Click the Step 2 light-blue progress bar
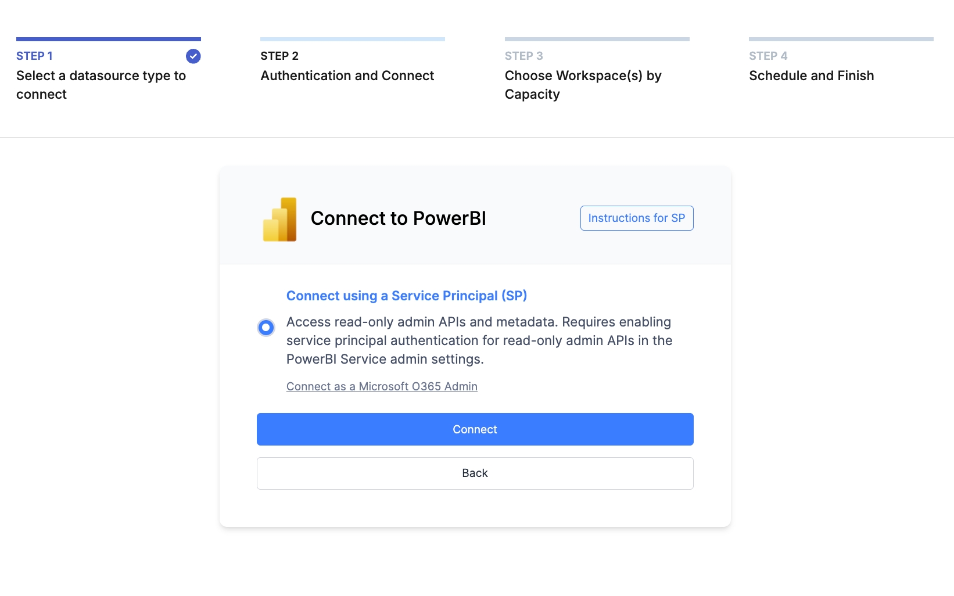This screenshot has height=596, width=954. 353,40
